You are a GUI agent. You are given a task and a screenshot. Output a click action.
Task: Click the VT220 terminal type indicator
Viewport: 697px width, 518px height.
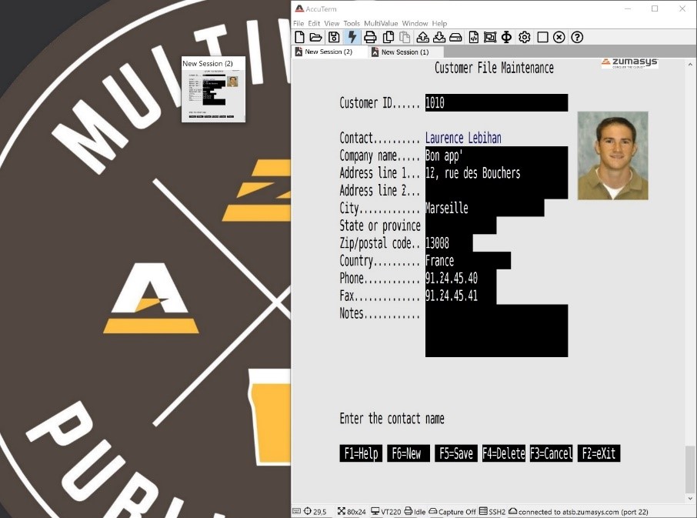386,511
